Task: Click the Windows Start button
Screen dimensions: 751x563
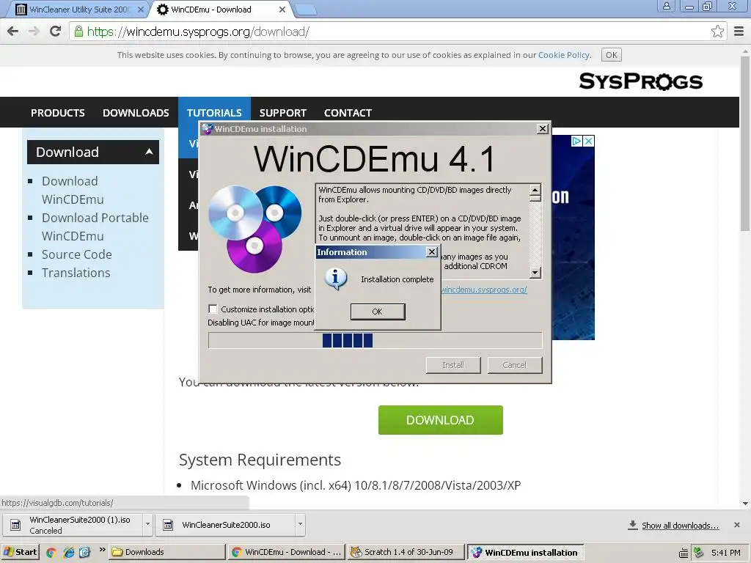Action: [21, 552]
